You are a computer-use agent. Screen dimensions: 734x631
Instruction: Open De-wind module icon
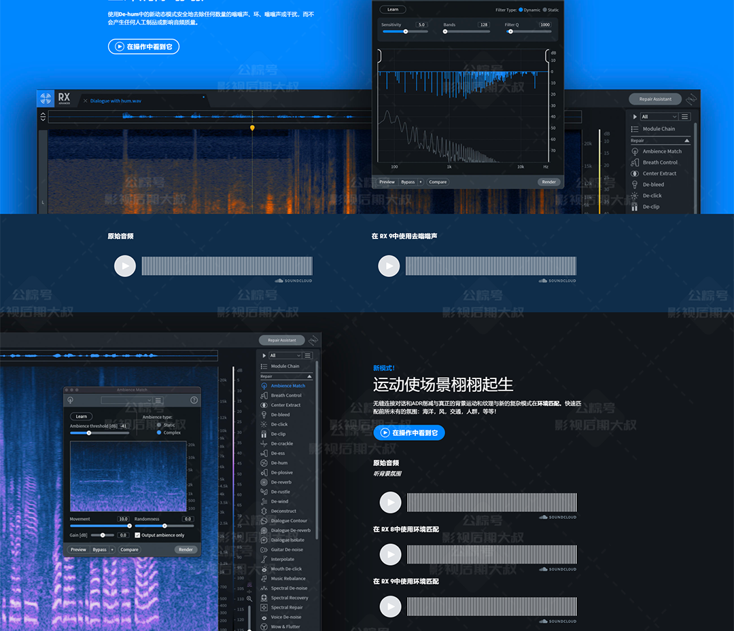click(x=264, y=501)
